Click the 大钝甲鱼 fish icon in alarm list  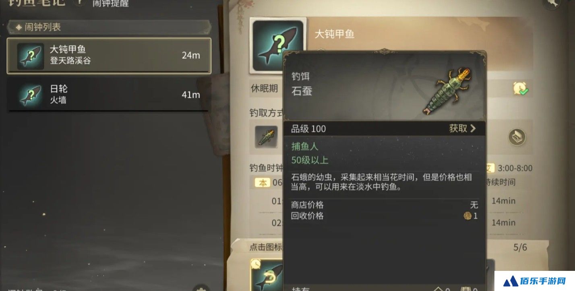[x=31, y=56]
